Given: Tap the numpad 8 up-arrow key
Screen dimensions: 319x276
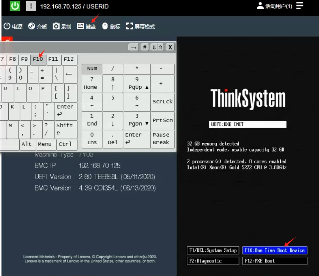Looking at the screenshot, I should click(x=113, y=84).
